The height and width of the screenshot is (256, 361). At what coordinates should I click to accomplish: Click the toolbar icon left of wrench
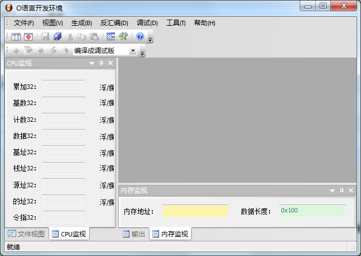tap(110, 36)
